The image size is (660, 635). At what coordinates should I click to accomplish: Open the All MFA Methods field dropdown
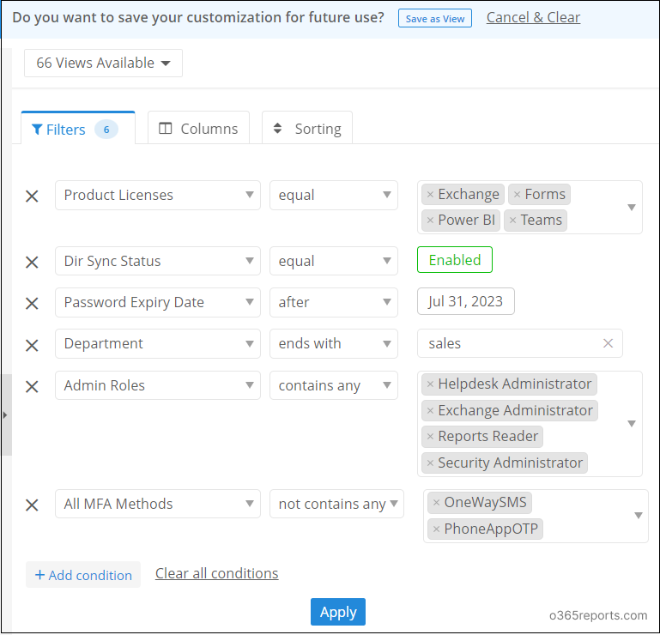[x=157, y=504]
